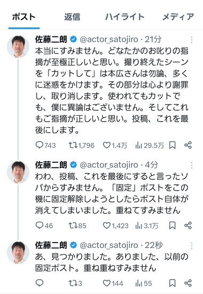Bookmark the second post about 固定ポスト

[172, 225]
